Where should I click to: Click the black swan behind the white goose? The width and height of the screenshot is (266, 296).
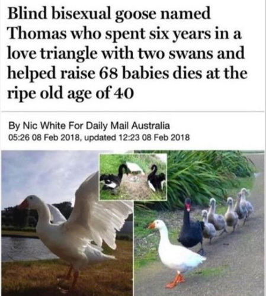pyautogui.click(x=191, y=227)
